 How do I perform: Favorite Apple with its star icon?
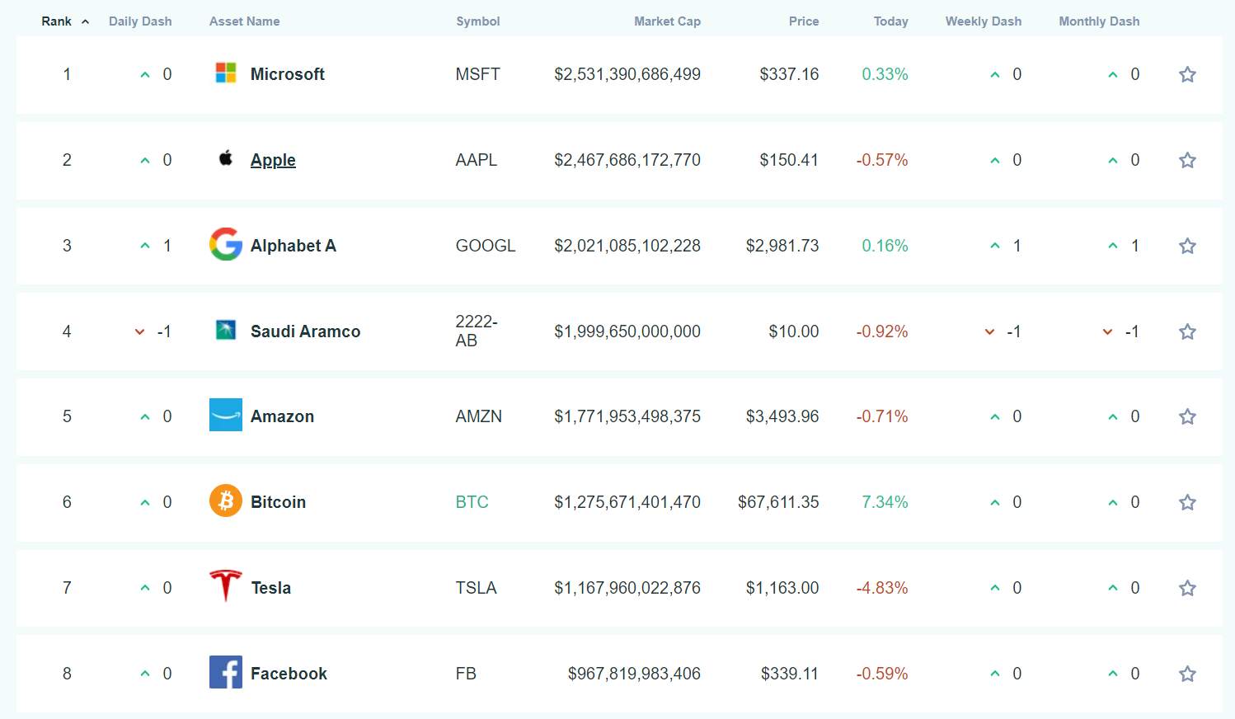tap(1187, 160)
